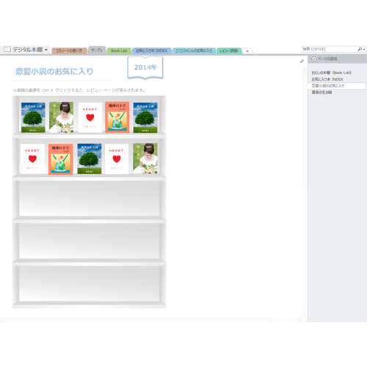Viewport: 367px width, 367px height.
Task: Open the search scope dropdown arrow
Action: coord(364,49)
